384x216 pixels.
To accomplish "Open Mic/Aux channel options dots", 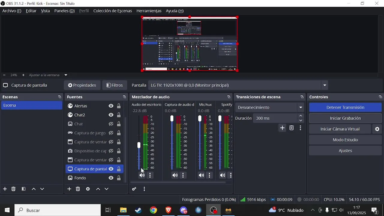I will coord(210,175).
